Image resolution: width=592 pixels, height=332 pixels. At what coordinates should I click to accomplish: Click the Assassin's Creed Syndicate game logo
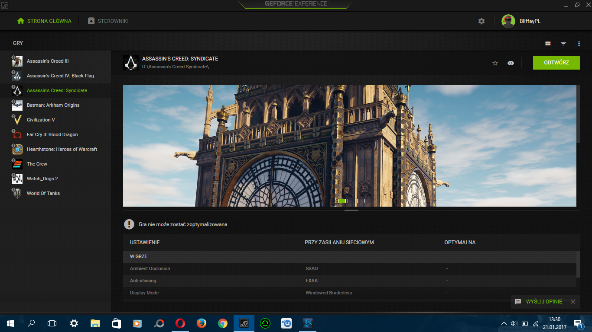click(x=130, y=62)
